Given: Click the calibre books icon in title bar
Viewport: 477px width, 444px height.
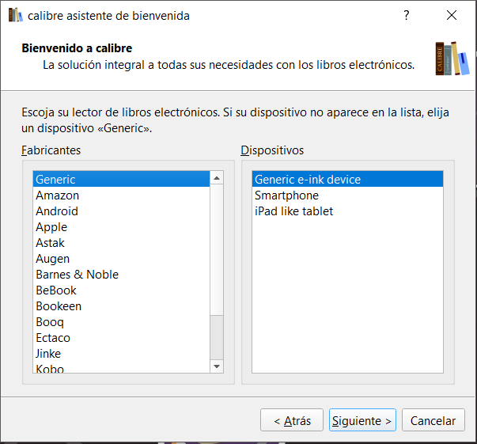Looking at the screenshot, I should coord(15,15).
